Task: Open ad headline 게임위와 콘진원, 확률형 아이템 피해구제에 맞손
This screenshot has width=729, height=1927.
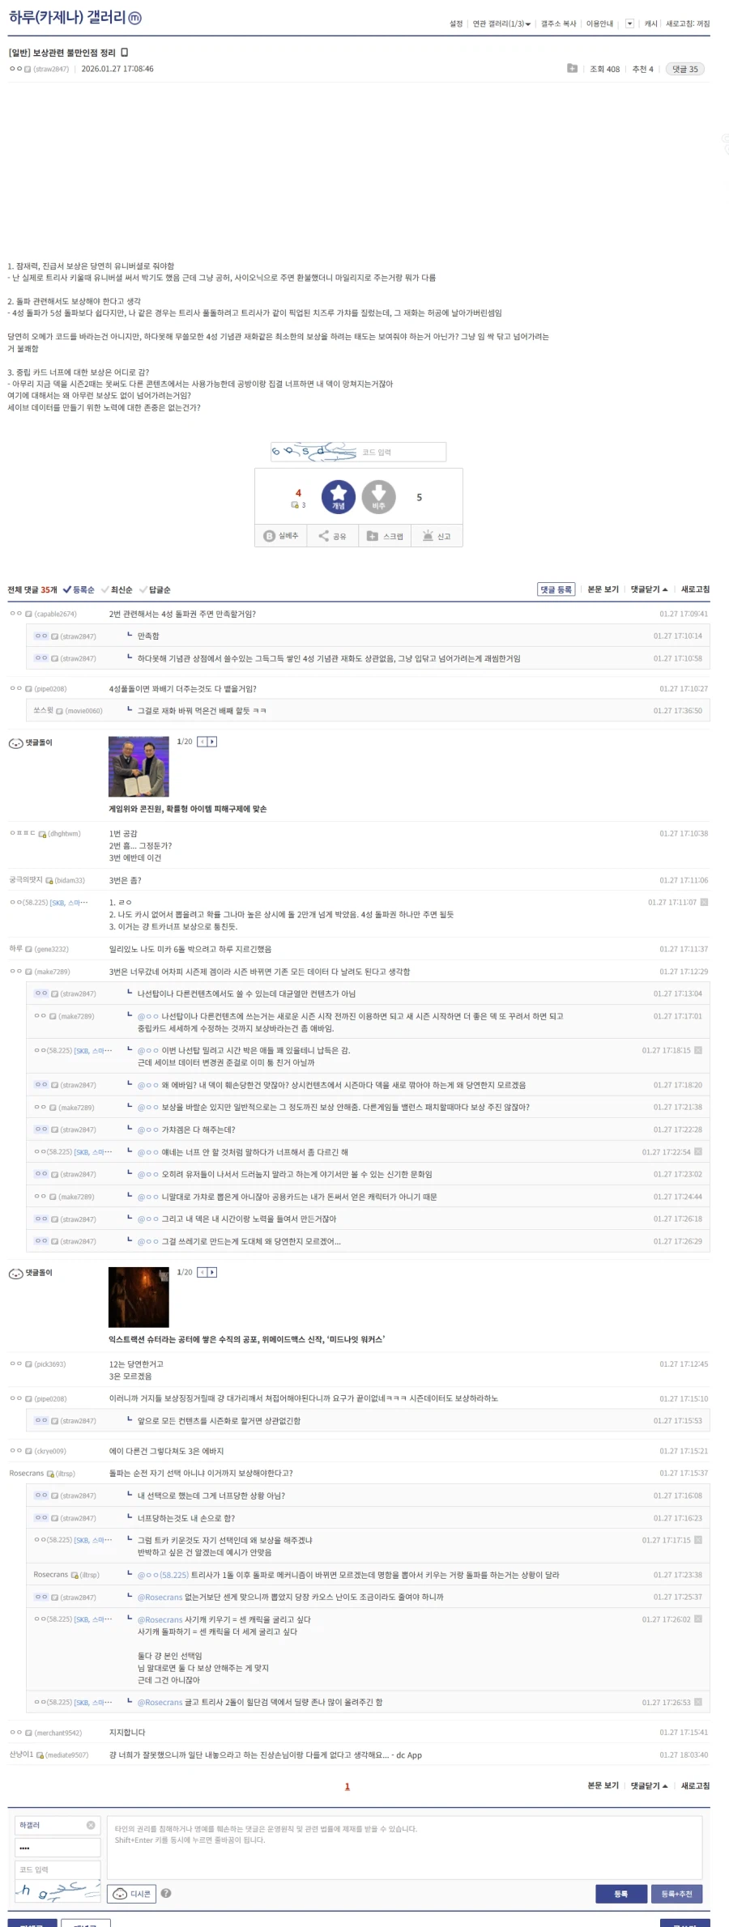Action: click(188, 809)
